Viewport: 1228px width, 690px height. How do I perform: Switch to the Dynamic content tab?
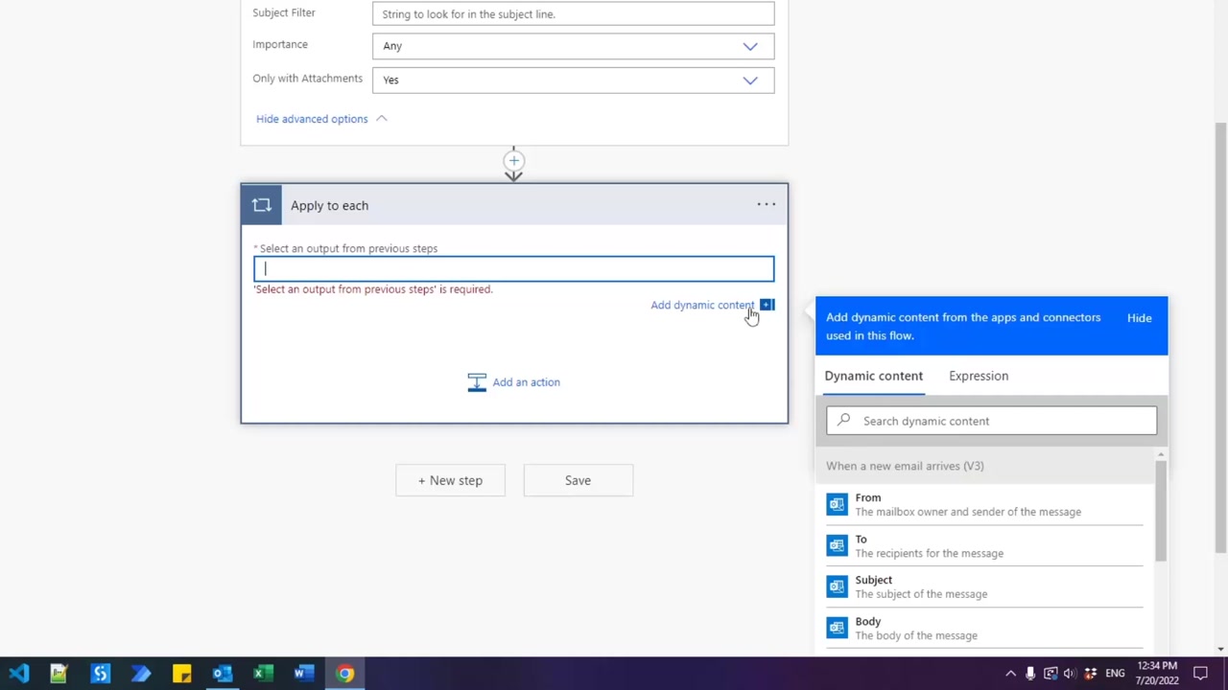[x=873, y=376]
